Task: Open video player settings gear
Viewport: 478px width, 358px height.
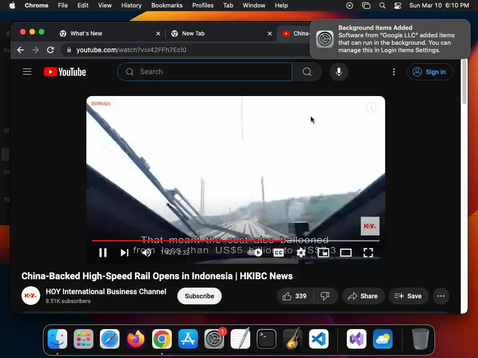Action: pos(301,252)
